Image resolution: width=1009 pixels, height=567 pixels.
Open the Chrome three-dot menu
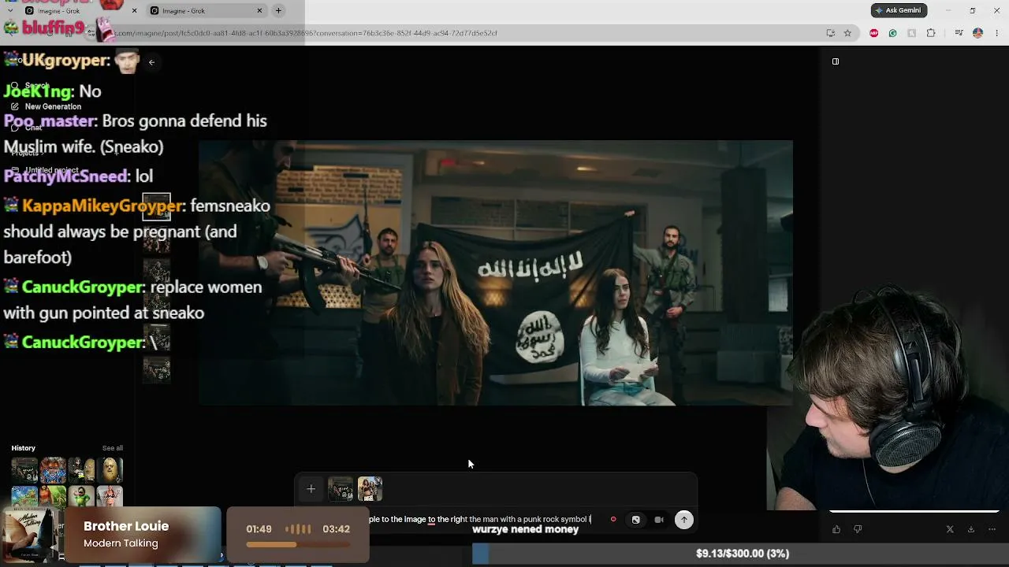(997, 33)
